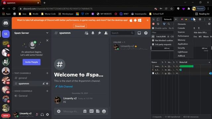Enable the Disable cache checkbox

pyautogui.click(x=153, y=28)
